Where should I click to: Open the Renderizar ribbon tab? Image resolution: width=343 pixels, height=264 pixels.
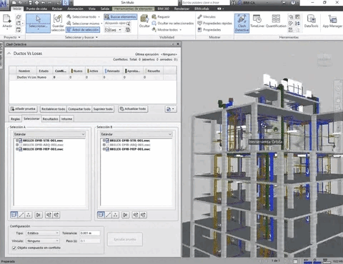pyautogui.click(x=182, y=9)
